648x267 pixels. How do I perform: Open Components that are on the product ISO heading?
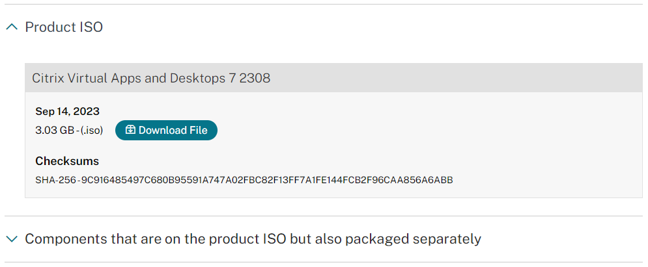[253, 239]
